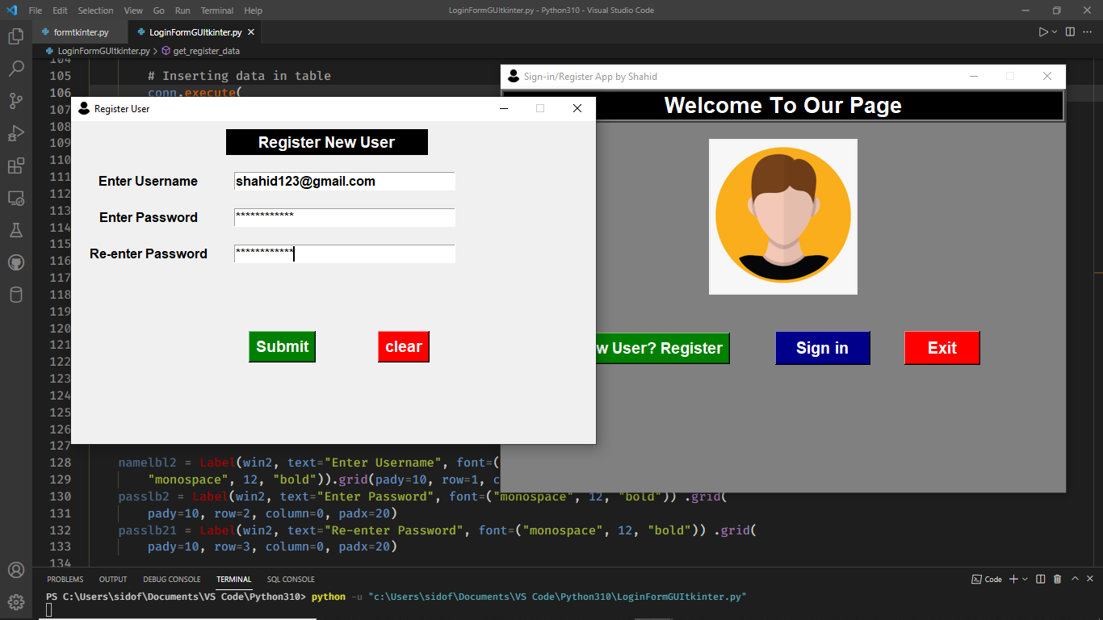
Task: Kill the terminal with the trash icon
Action: tap(1057, 579)
